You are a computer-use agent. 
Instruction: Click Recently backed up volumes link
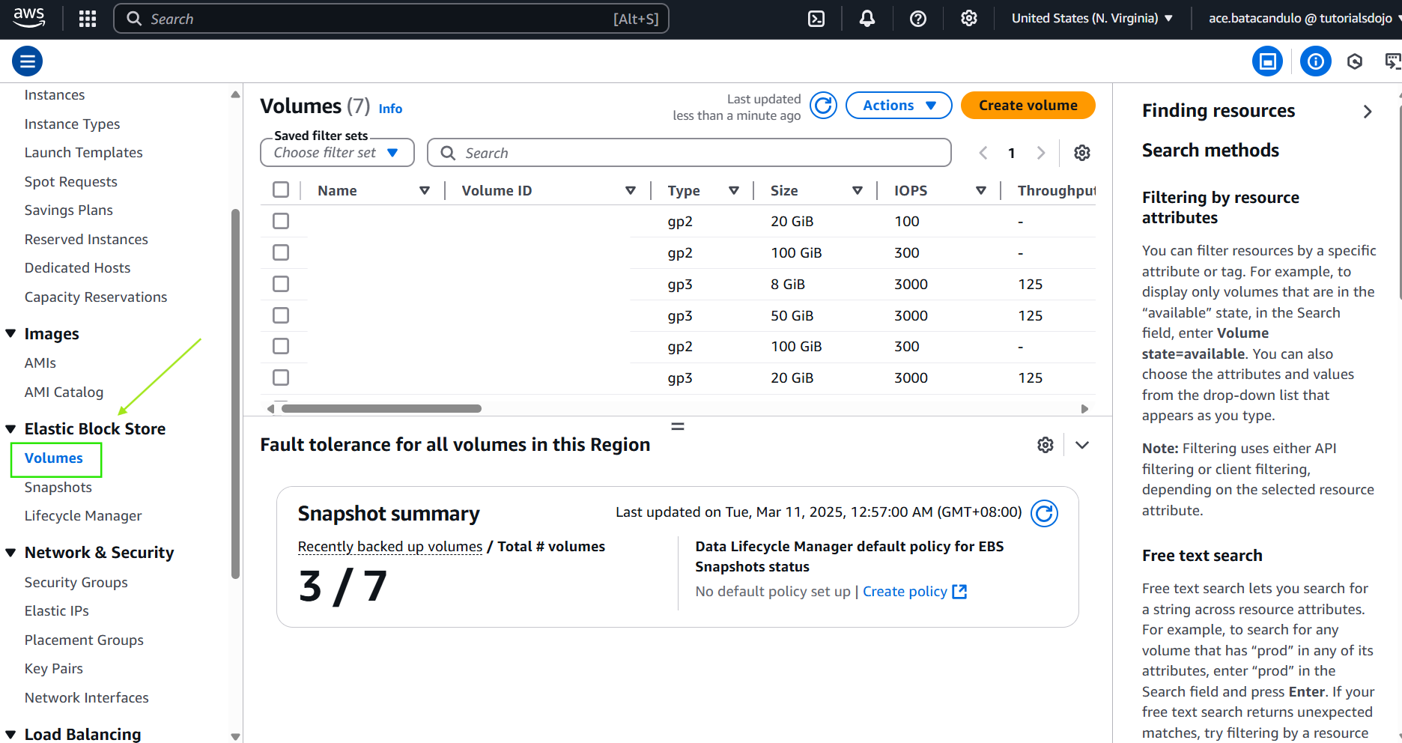(390, 547)
